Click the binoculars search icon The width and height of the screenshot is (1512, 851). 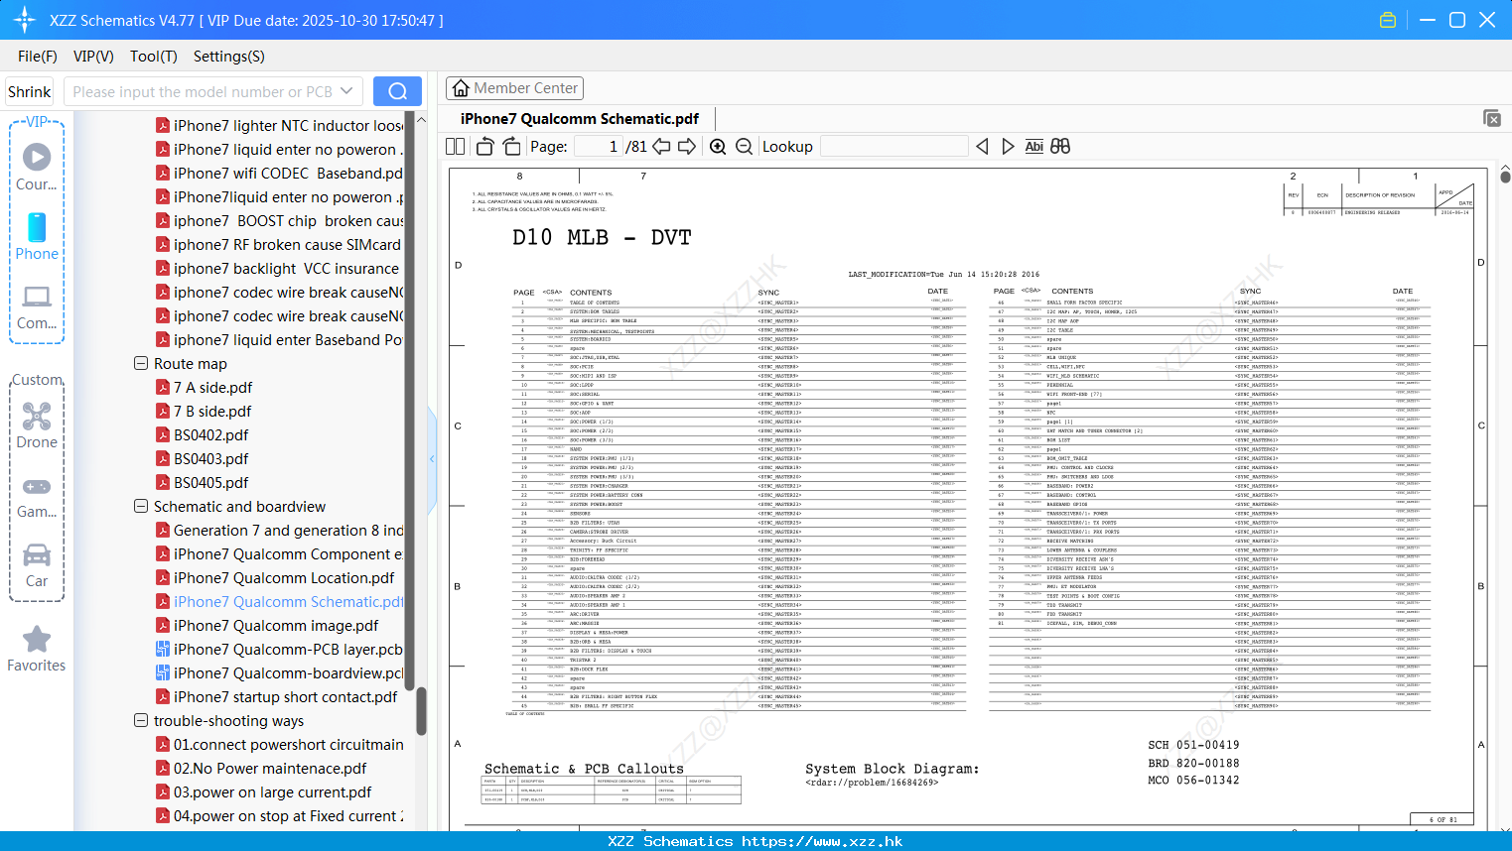tap(1060, 146)
